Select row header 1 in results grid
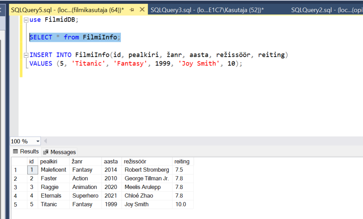 pos(19,170)
